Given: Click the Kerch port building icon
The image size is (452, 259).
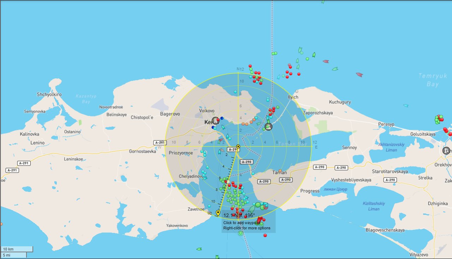Looking at the screenshot, I should click(x=215, y=121).
